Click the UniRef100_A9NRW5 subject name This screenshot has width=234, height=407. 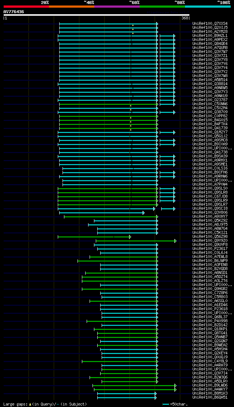coord(210,88)
